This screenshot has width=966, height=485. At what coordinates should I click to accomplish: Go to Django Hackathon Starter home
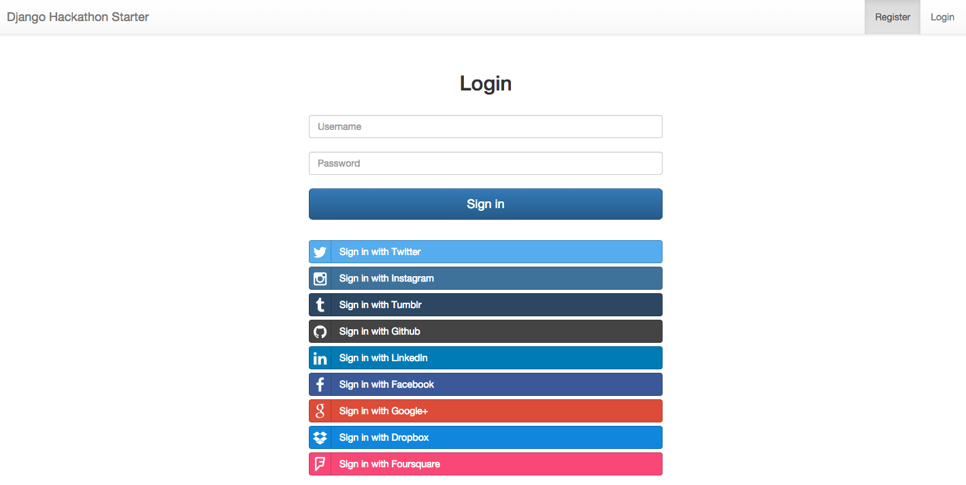(x=78, y=17)
